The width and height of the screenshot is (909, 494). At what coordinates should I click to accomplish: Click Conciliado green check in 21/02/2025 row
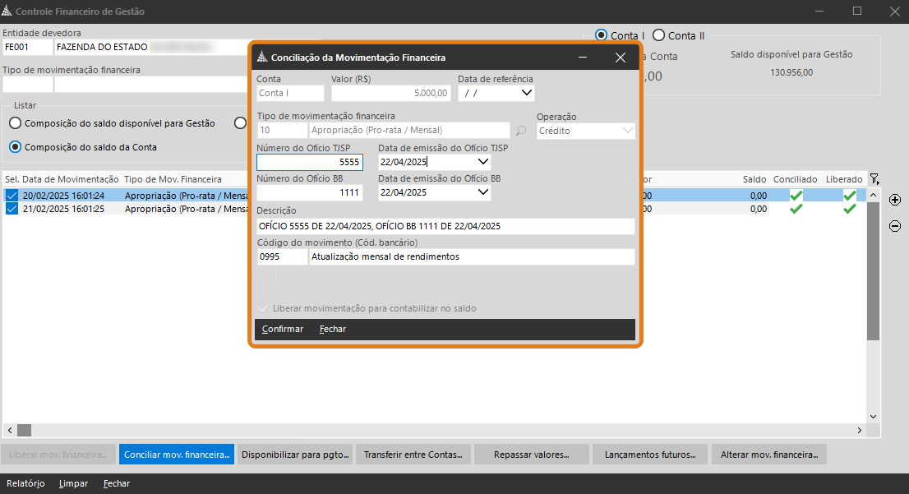tap(796, 209)
